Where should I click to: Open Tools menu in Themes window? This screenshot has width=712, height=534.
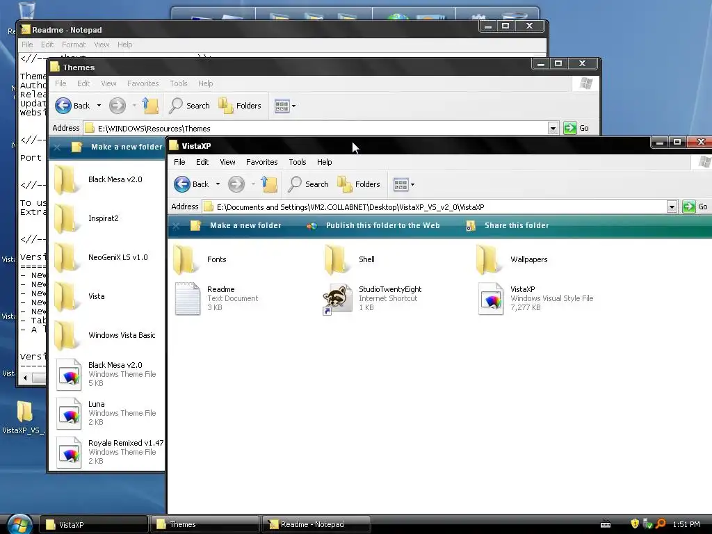179,83
